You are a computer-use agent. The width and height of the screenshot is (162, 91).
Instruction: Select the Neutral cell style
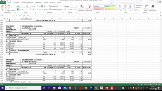click(110, 9)
